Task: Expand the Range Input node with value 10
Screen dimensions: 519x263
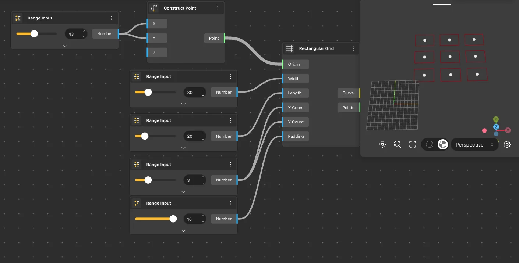Action: point(183,231)
